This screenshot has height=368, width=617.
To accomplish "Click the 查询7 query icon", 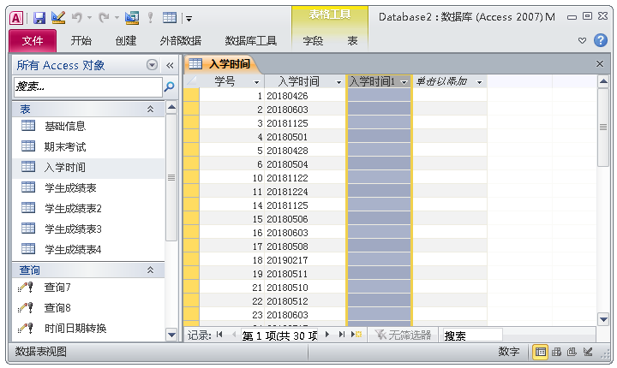I will tap(26, 288).
